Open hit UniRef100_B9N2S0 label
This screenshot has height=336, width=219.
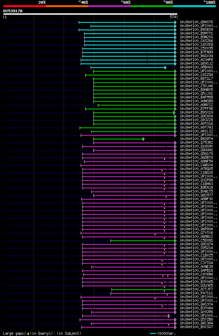(x=196, y=37)
